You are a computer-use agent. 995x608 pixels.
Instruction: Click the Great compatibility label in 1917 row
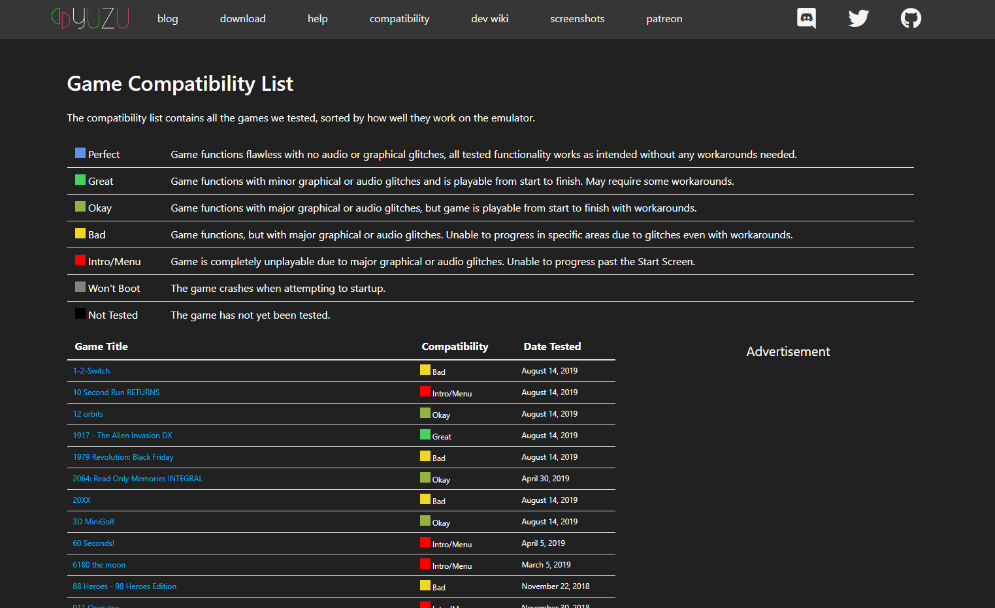[442, 437]
